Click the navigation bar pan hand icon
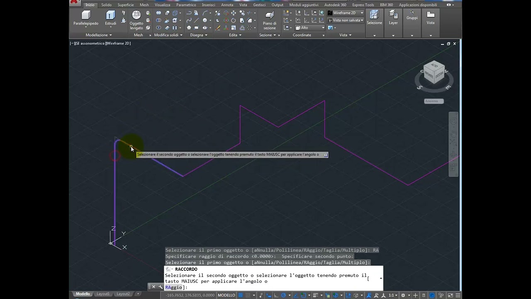 pos(453,134)
